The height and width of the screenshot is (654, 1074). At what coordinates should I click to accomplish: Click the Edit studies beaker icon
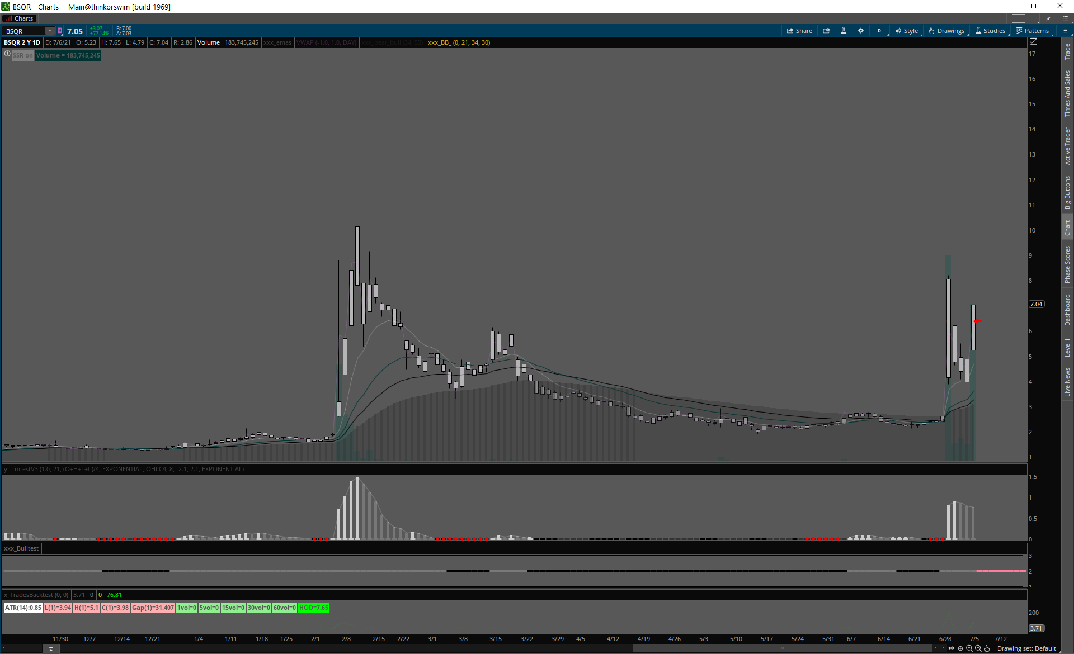click(844, 31)
